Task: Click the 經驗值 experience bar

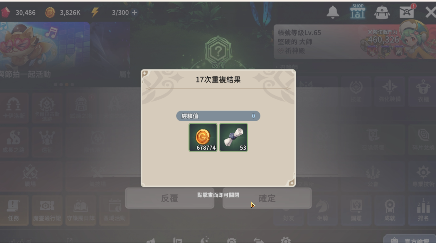Action: pyautogui.click(x=218, y=116)
